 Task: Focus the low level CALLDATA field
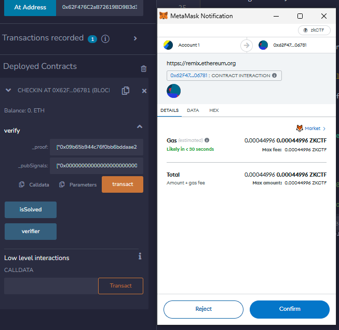point(51,286)
